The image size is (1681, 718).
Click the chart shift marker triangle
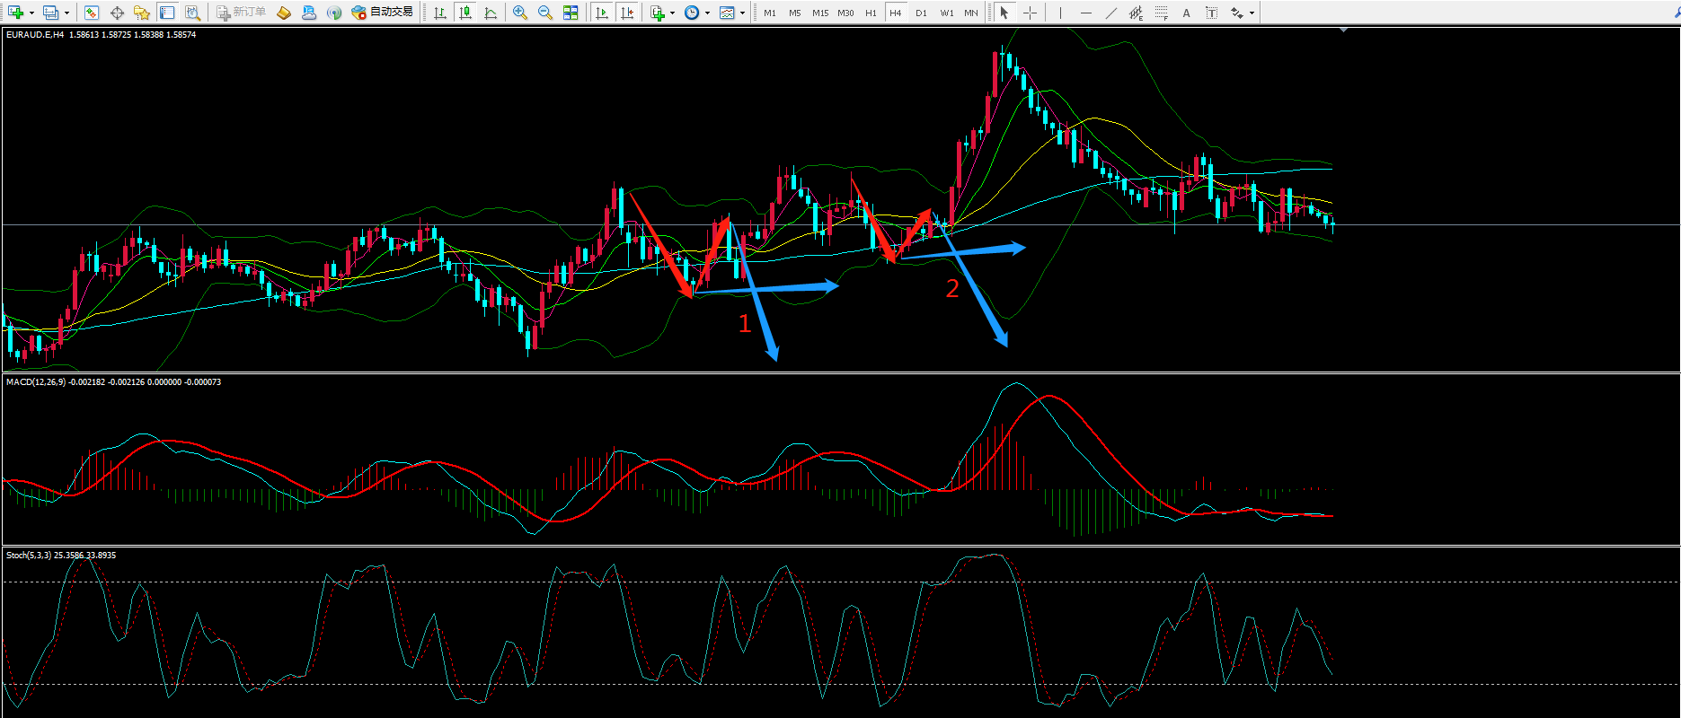1343,31
